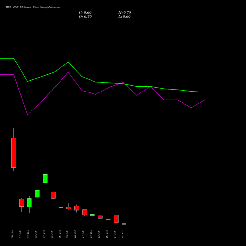The height and width of the screenshot is (246, 246).
Task: Click the chart title text at top left
Action: point(33,7)
